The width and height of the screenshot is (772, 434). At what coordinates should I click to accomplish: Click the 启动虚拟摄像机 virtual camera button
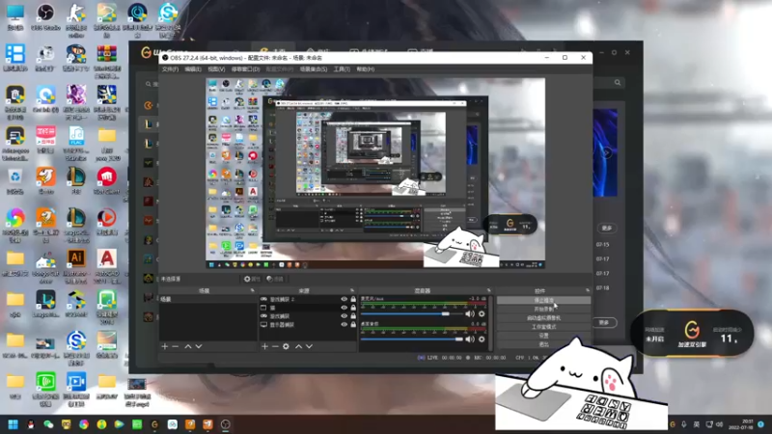click(x=543, y=318)
